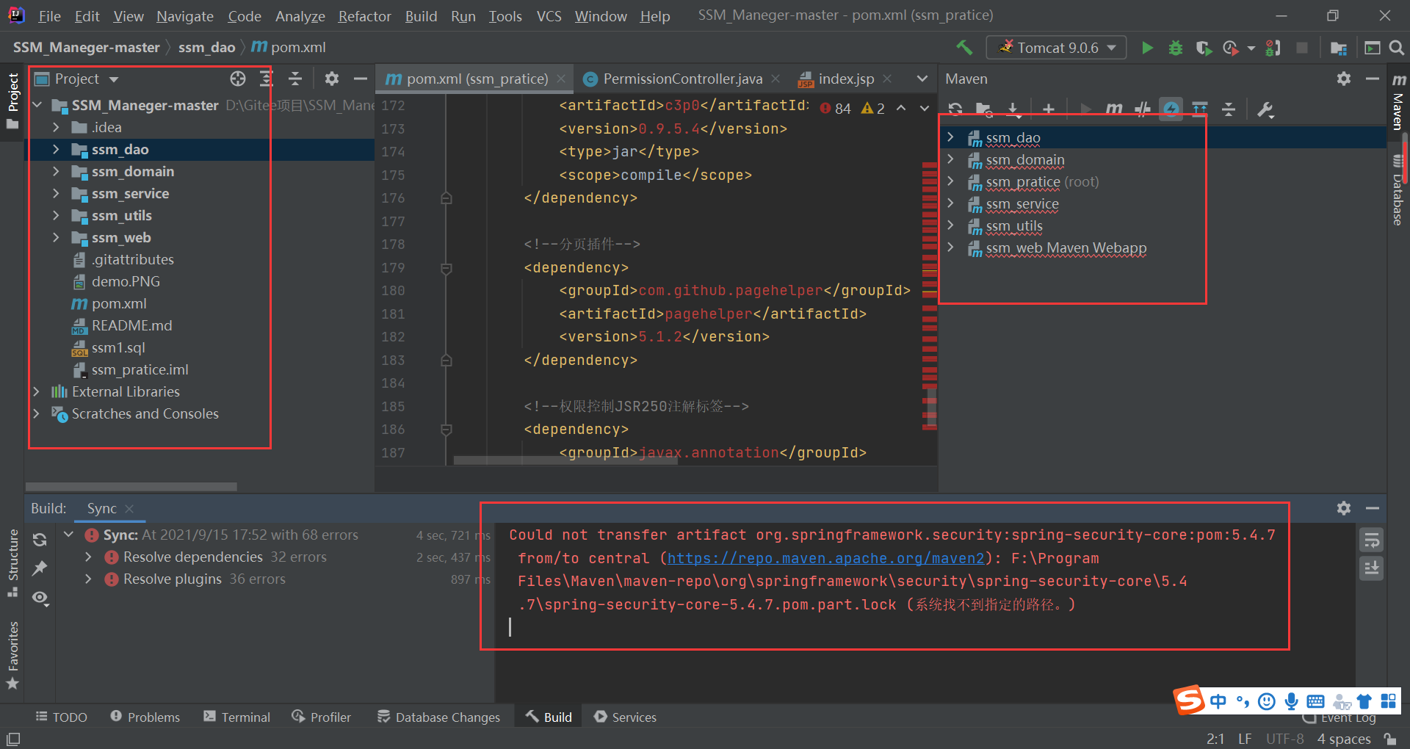Click the Run Anything icon in toolbar
The height and width of the screenshot is (749, 1410).
tap(1372, 48)
